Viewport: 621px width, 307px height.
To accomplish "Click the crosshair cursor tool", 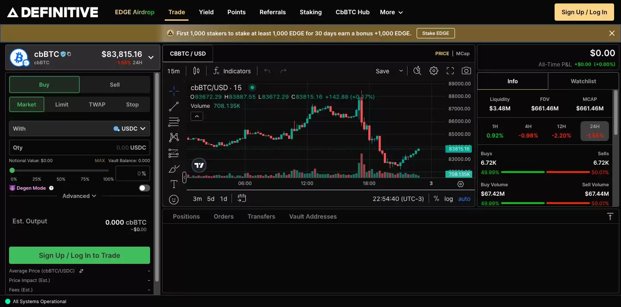I will click(174, 91).
